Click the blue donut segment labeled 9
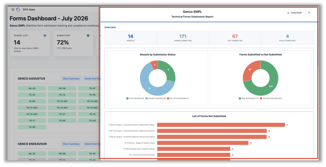 click(x=150, y=88)
